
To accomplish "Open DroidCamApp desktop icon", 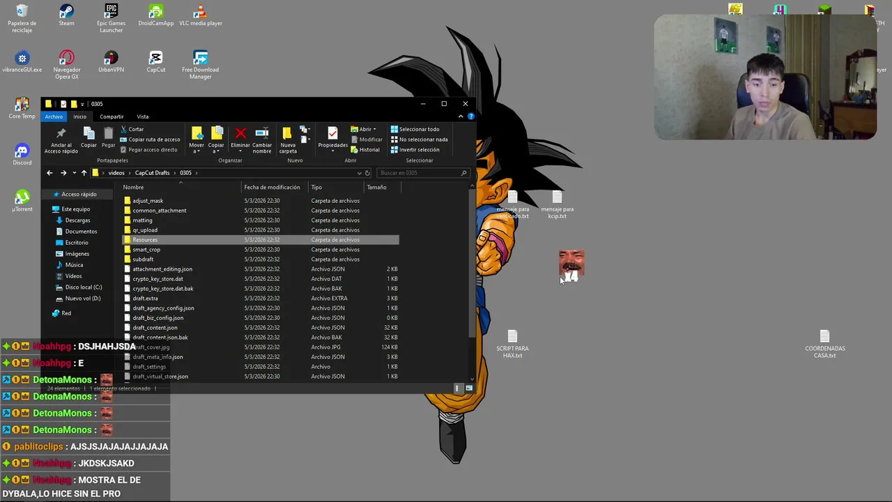I will 155,16.
